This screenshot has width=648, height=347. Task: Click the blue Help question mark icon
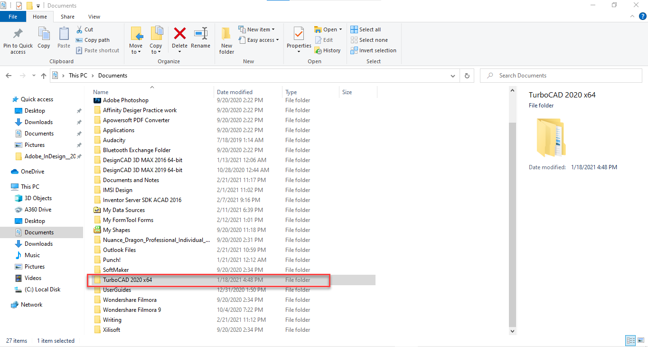(643, 16)
